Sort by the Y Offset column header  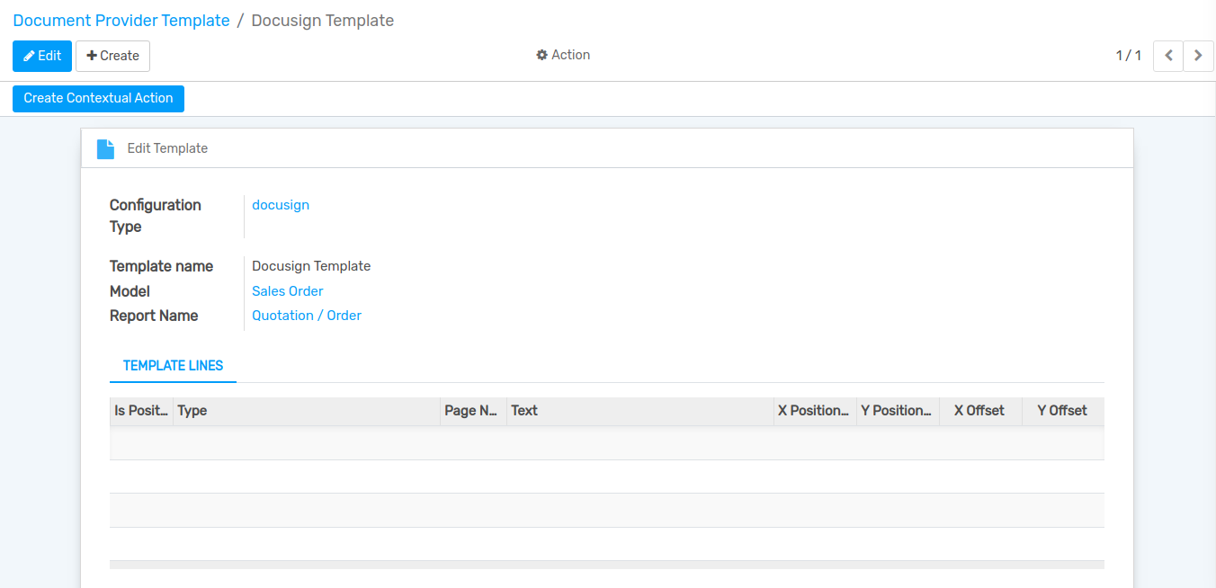click(x=1061, y=411)
